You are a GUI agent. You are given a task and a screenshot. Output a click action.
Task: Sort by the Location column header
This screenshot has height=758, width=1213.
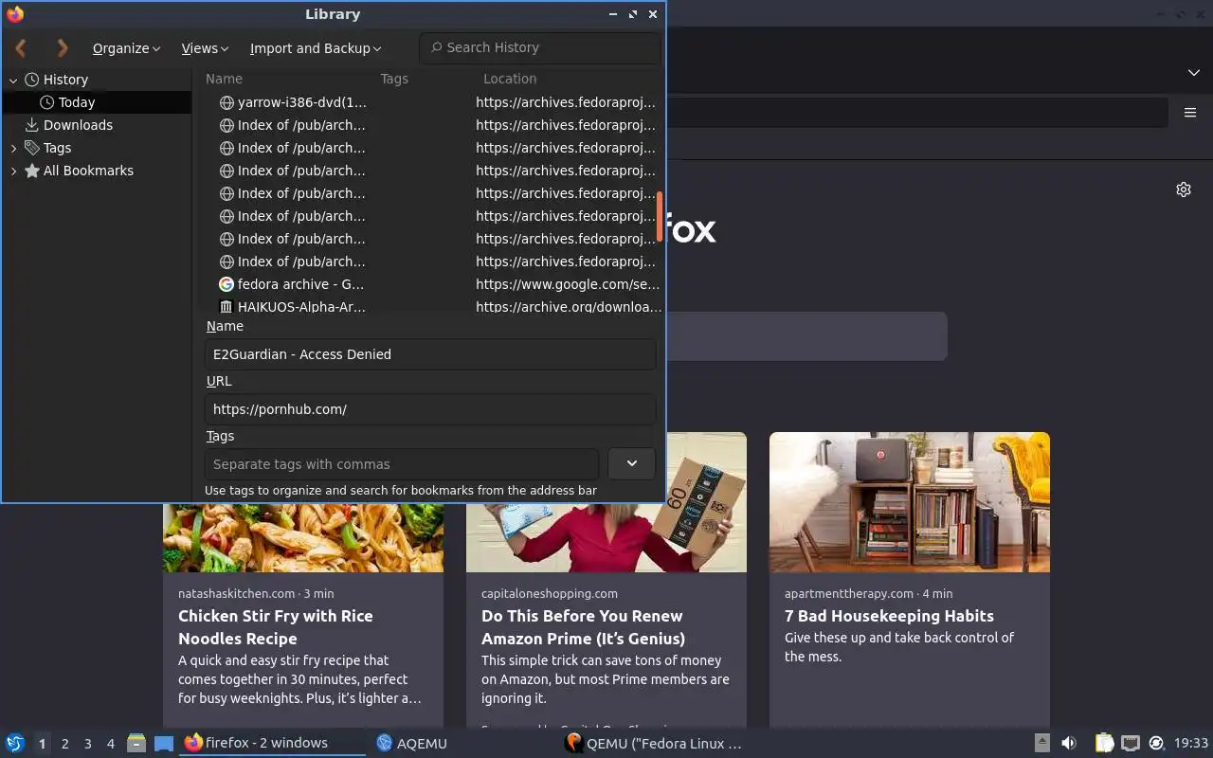(510, 79)
